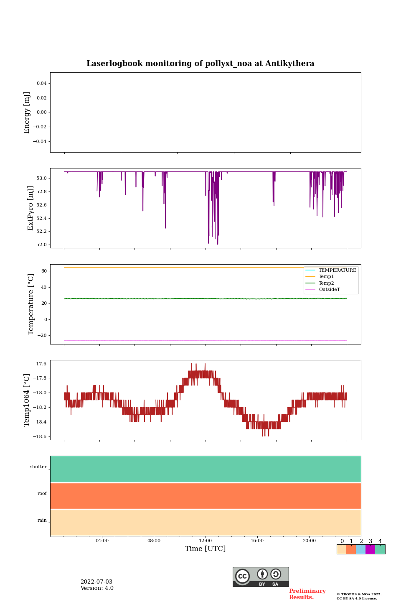Select the green colorbar swatch for value 4
This screenshot has width=401, height=602.
tap(380, 549)
